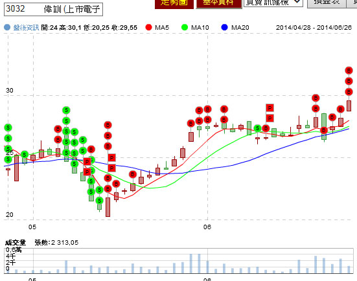Click the 開:24 opening price text
The image size is (357, 281).
[49, 28]
